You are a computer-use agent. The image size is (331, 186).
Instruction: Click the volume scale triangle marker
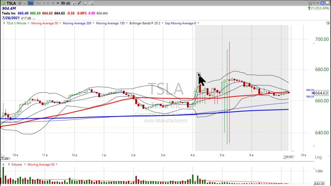point(314,168)
